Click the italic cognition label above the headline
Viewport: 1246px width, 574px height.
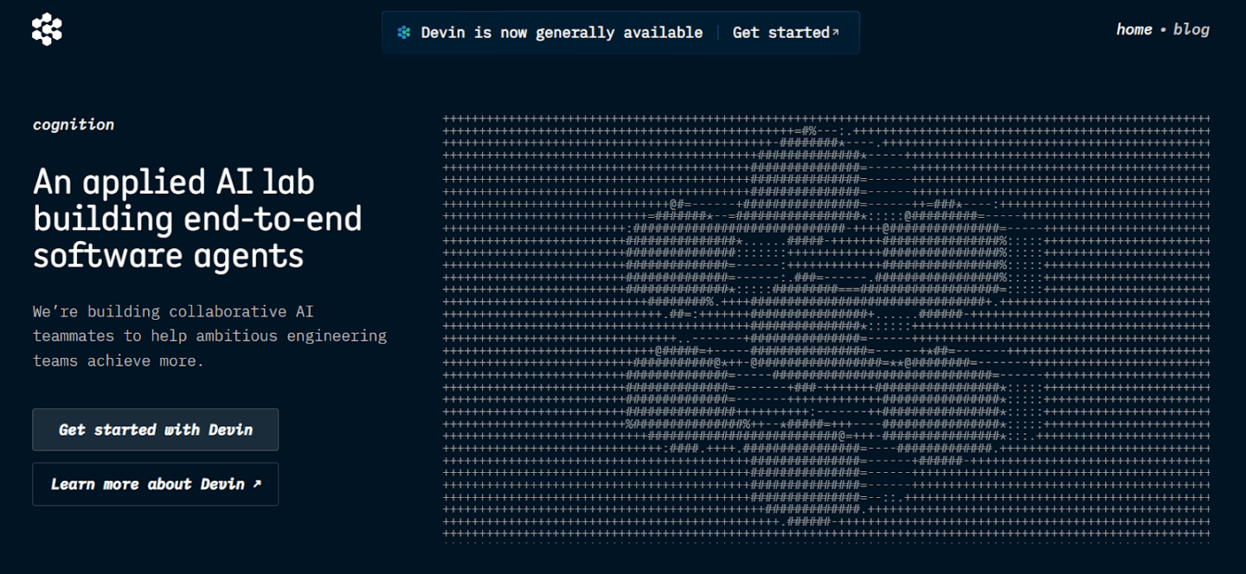[x=74, y=124]
